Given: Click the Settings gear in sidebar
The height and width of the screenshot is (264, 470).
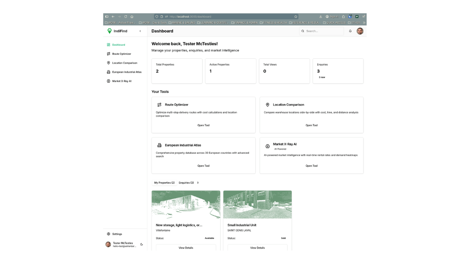Looking at the screenshot, I should point(108,234).
